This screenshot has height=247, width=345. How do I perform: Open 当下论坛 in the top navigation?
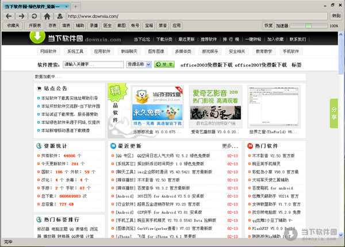[142, 39]
